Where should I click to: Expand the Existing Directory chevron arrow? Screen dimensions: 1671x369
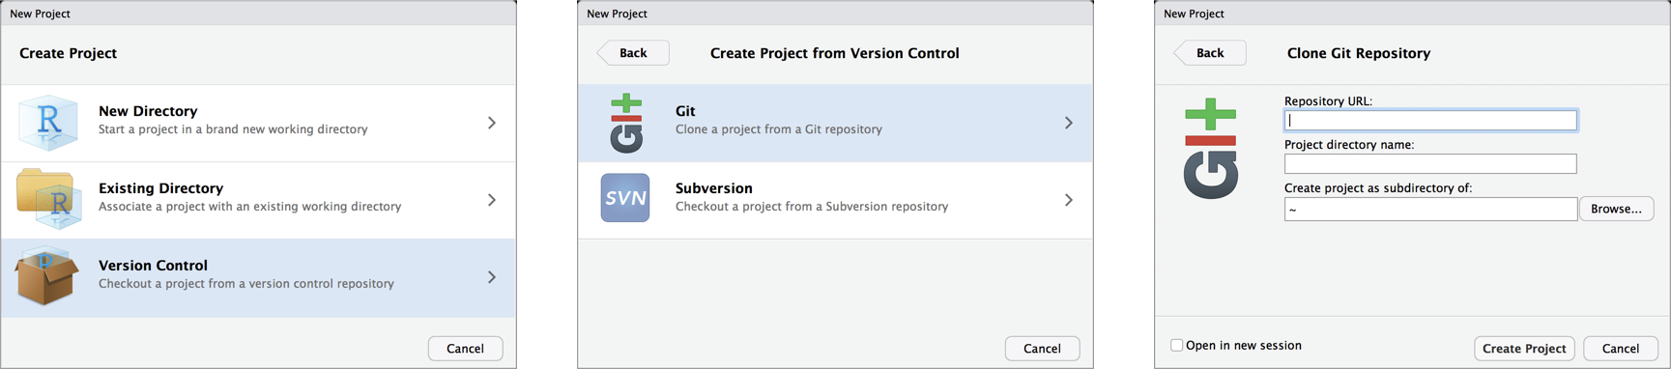click(492, 200)
